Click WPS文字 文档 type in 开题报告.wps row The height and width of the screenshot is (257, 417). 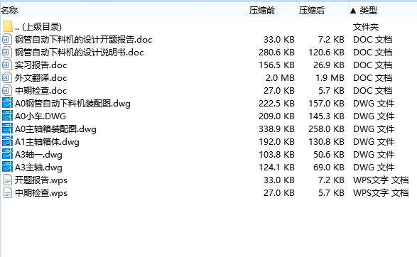tap(381, 180)
